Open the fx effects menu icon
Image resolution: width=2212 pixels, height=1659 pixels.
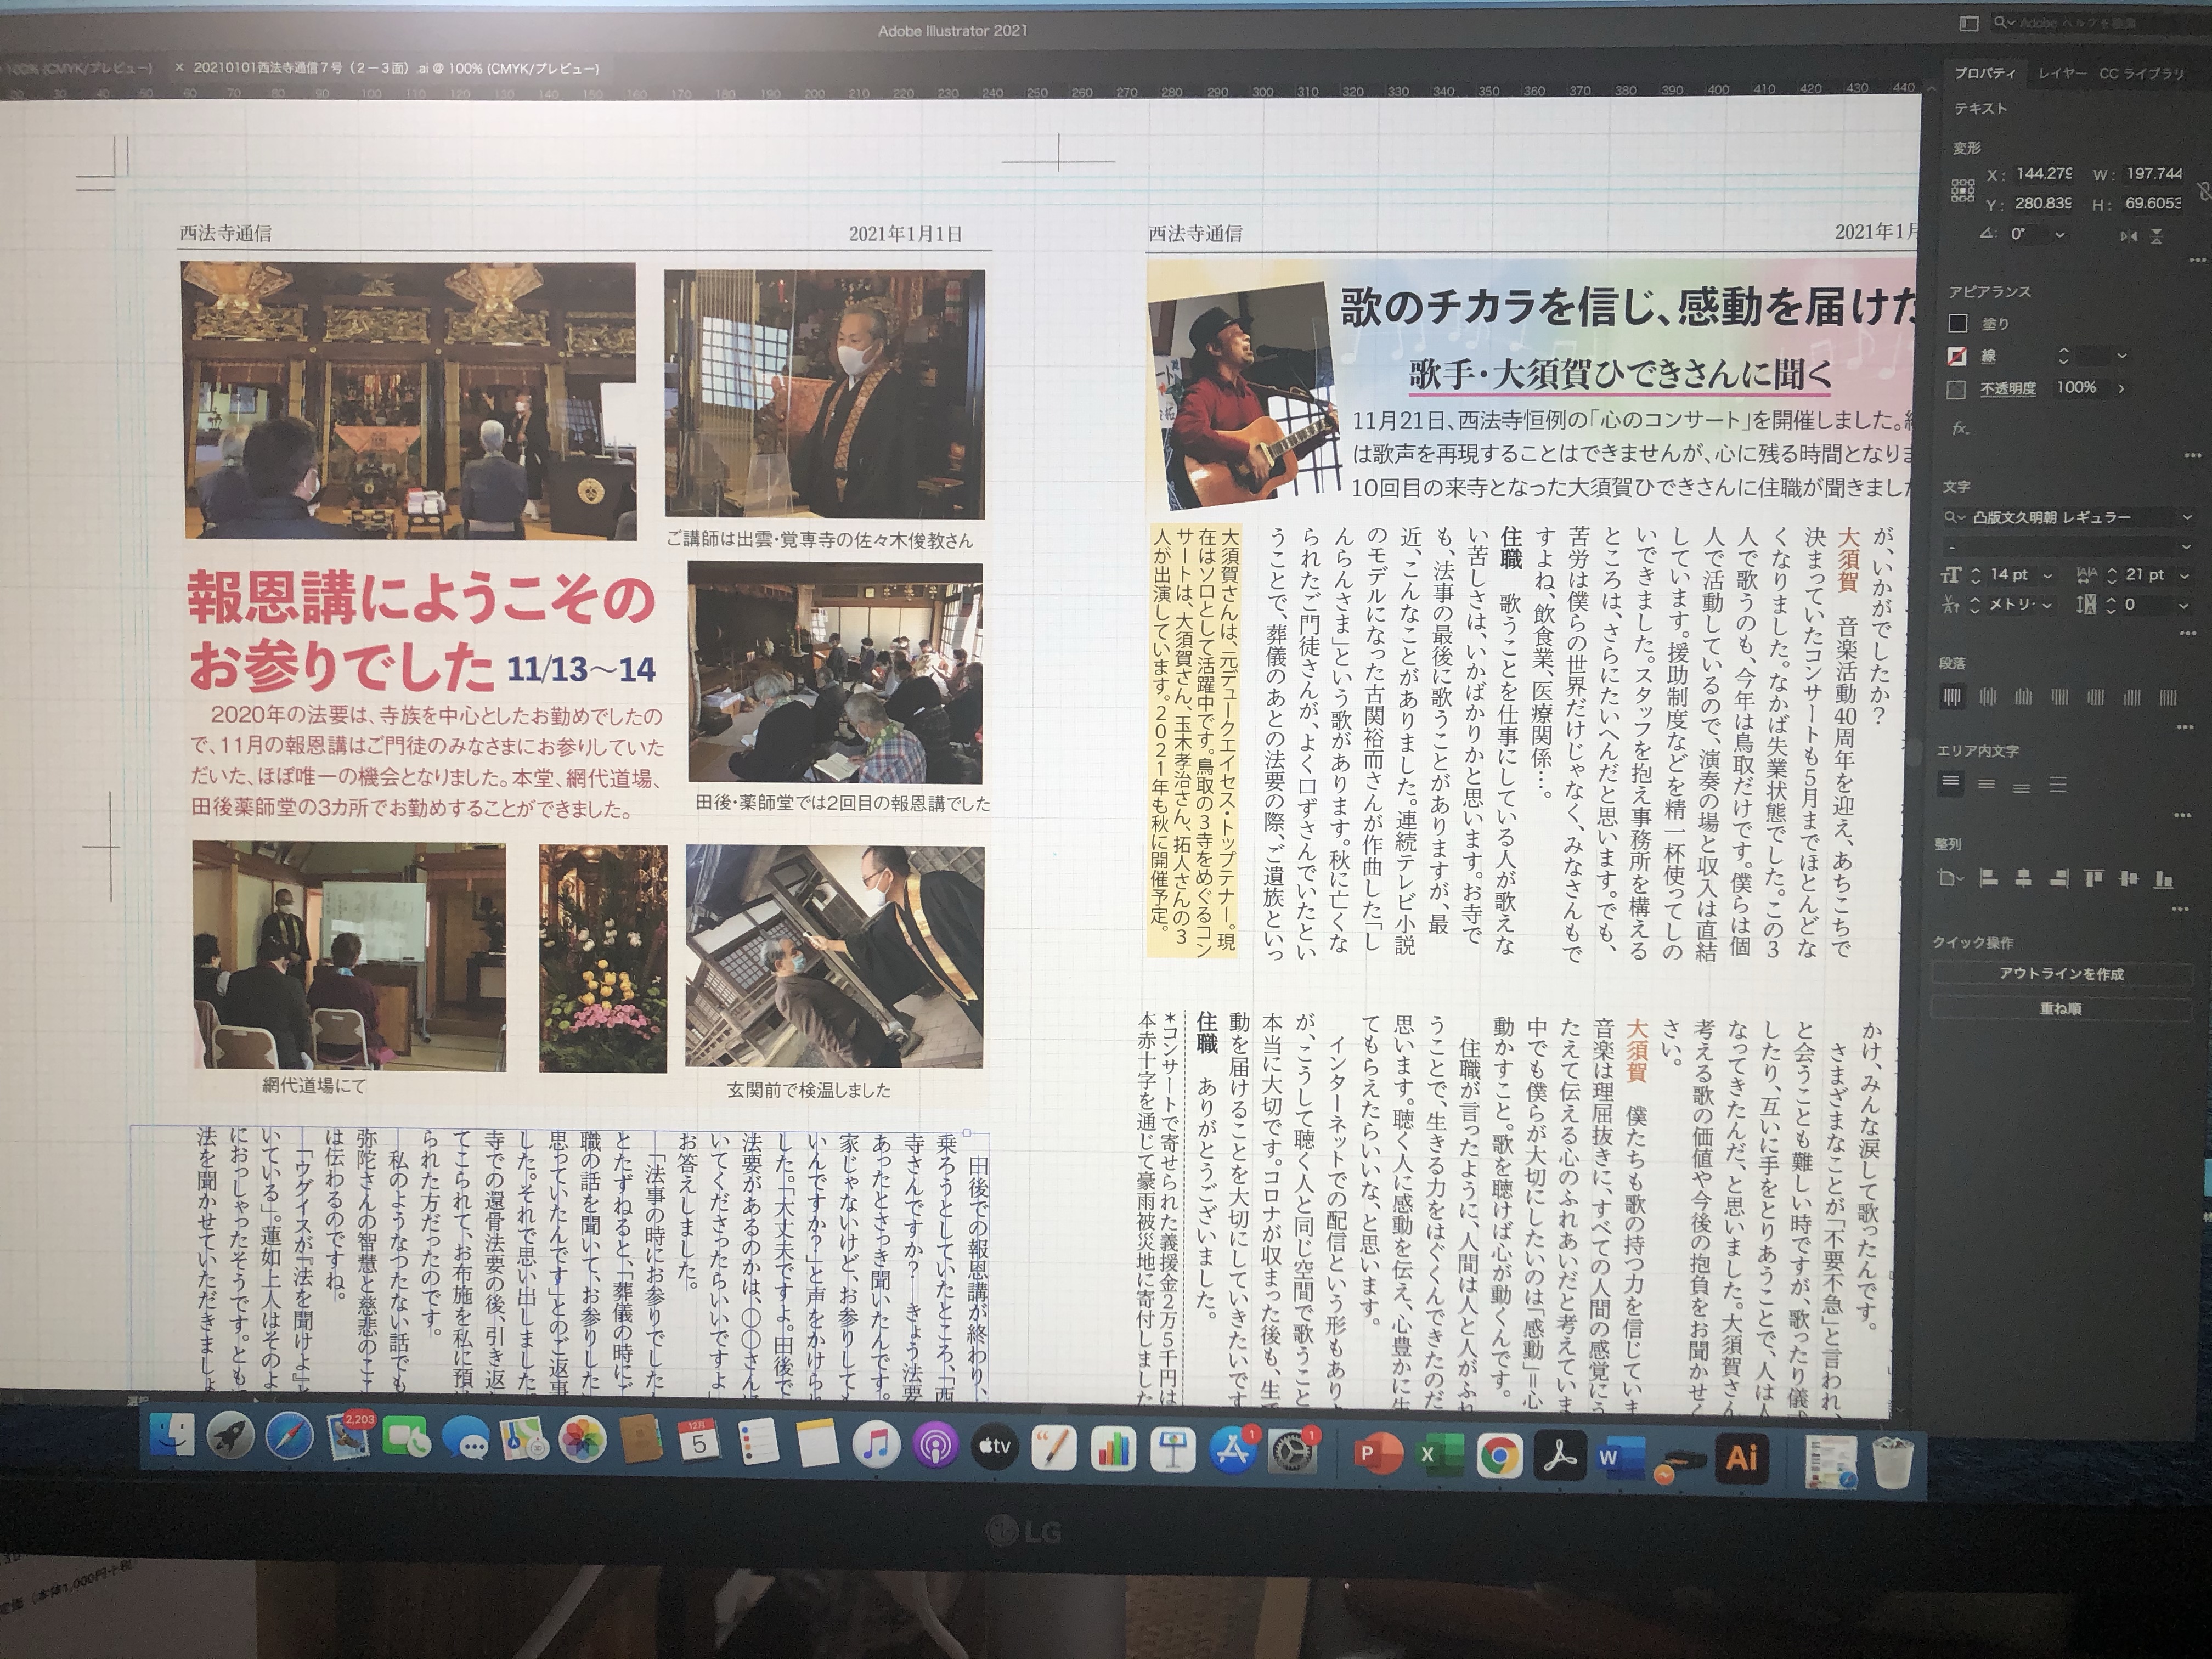pyautogui.click(x=1960, y=428)
